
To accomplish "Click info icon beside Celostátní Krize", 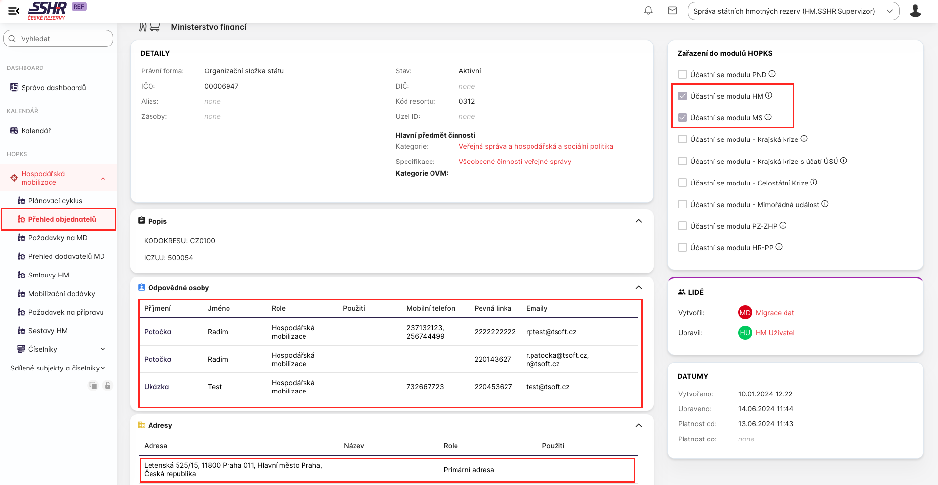I will coord(814,183).
